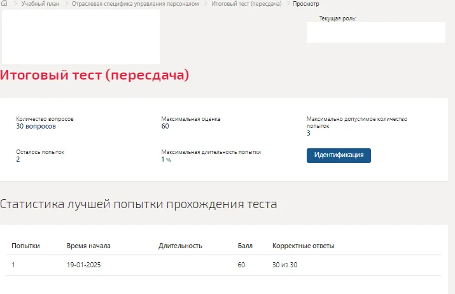Click the Корректные ответы column header
455x294 pixels.
click(x=304, y=246)
